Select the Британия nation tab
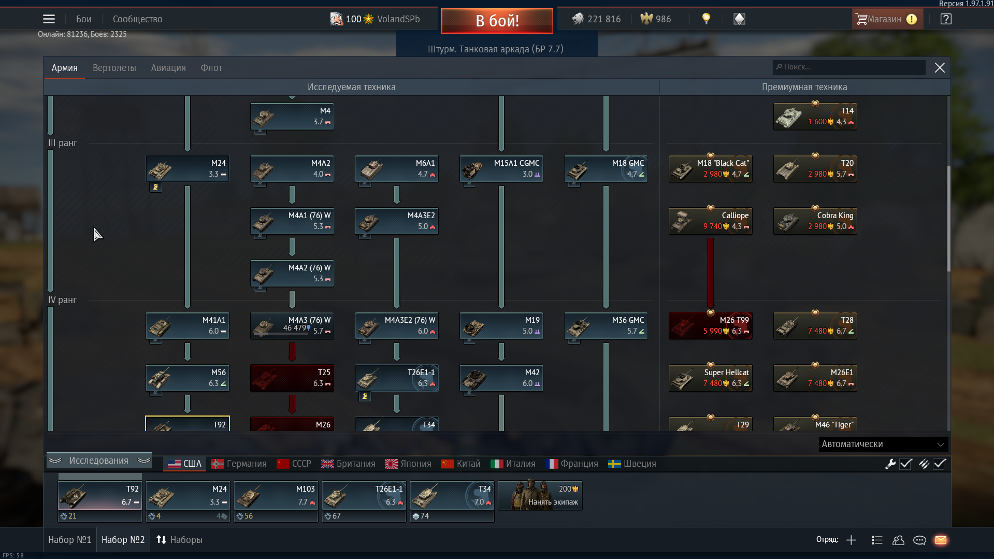This screenshot has height=559, width=994. tap(348, 464)
